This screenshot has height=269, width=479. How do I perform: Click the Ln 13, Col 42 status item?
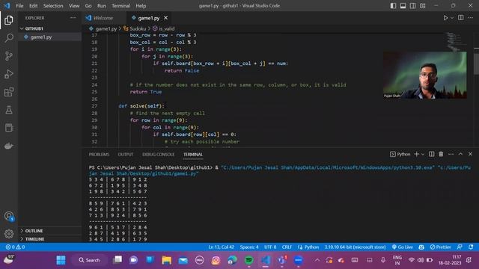click(222, 247)
